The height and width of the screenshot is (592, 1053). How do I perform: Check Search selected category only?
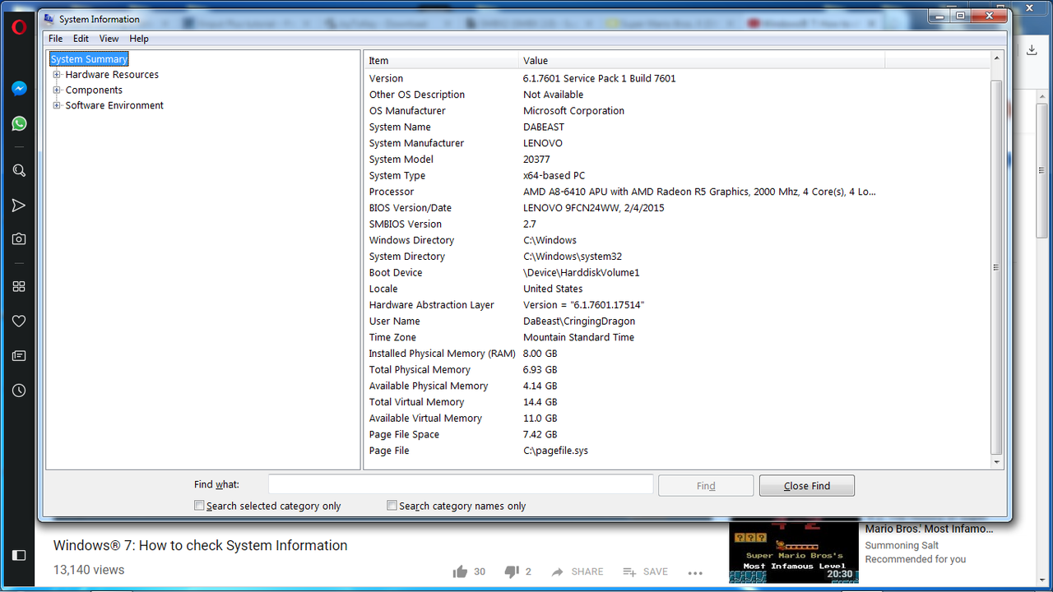point(199,506)
